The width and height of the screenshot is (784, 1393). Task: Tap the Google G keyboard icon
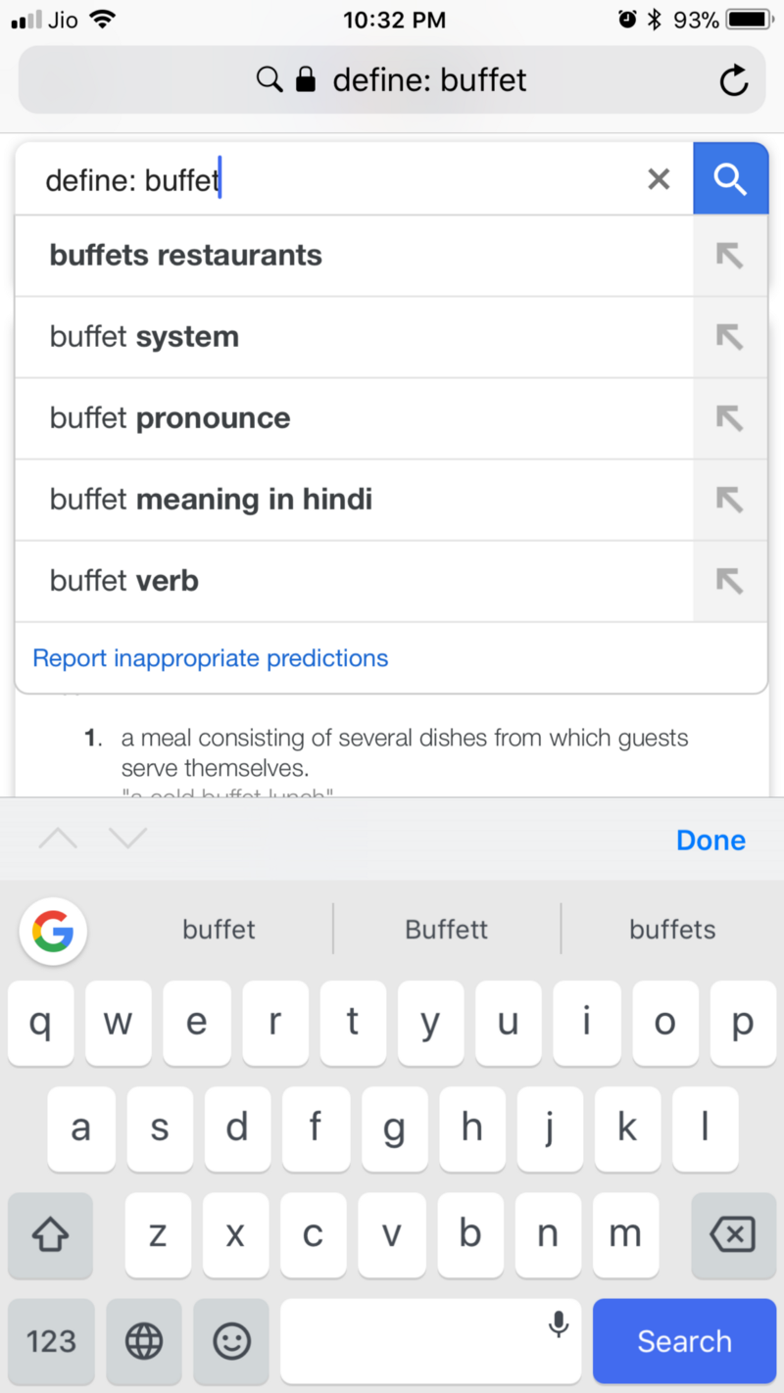53,930
